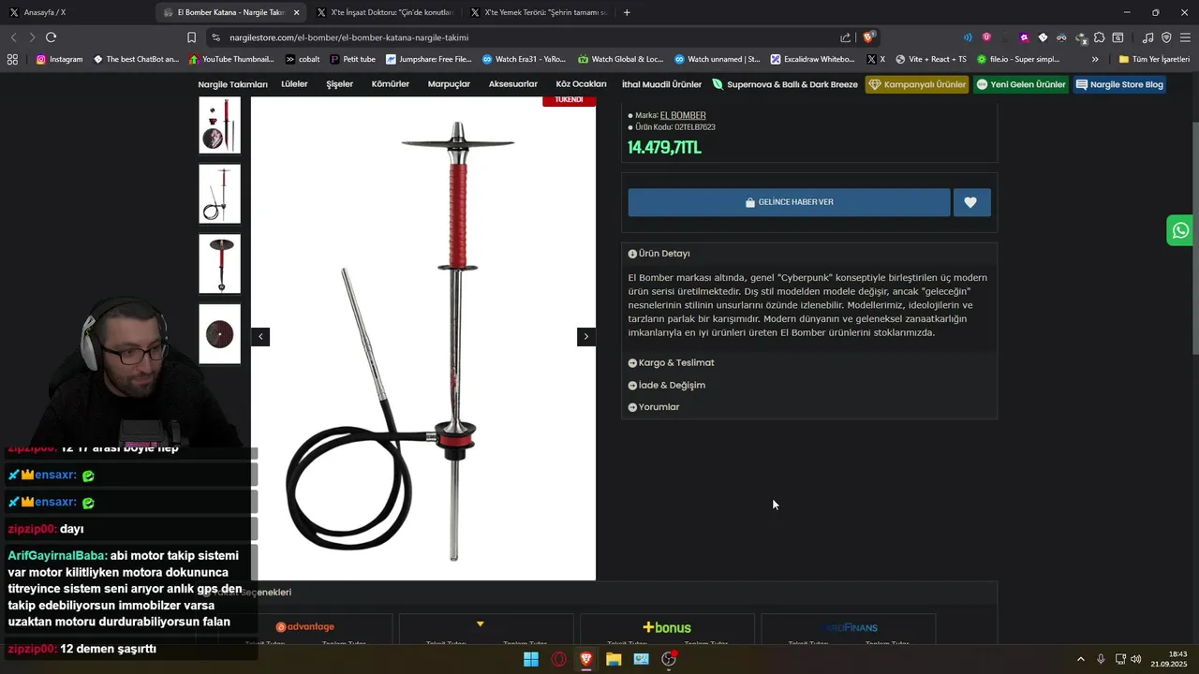Open the Brave VPN shield icon
1199x674 pixels.
point(1166,37)
